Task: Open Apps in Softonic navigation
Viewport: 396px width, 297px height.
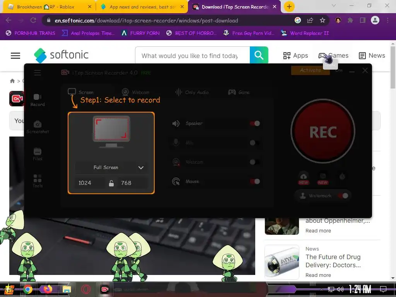Action: (295, 56)
